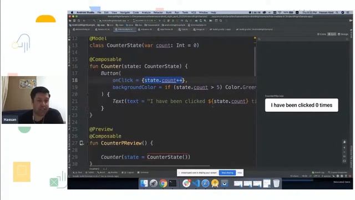
Task: Open the Finder icon in the dock
Action: [x=144, y=183]
